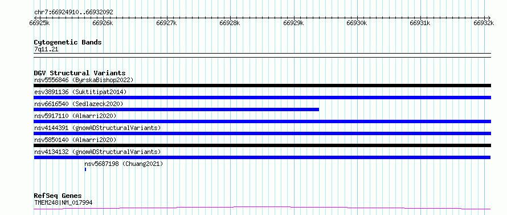507x215 pixels.
Task: Open the nsv4134132 gnomADStructuralVariants label
Action: click(x=97, y=152)
